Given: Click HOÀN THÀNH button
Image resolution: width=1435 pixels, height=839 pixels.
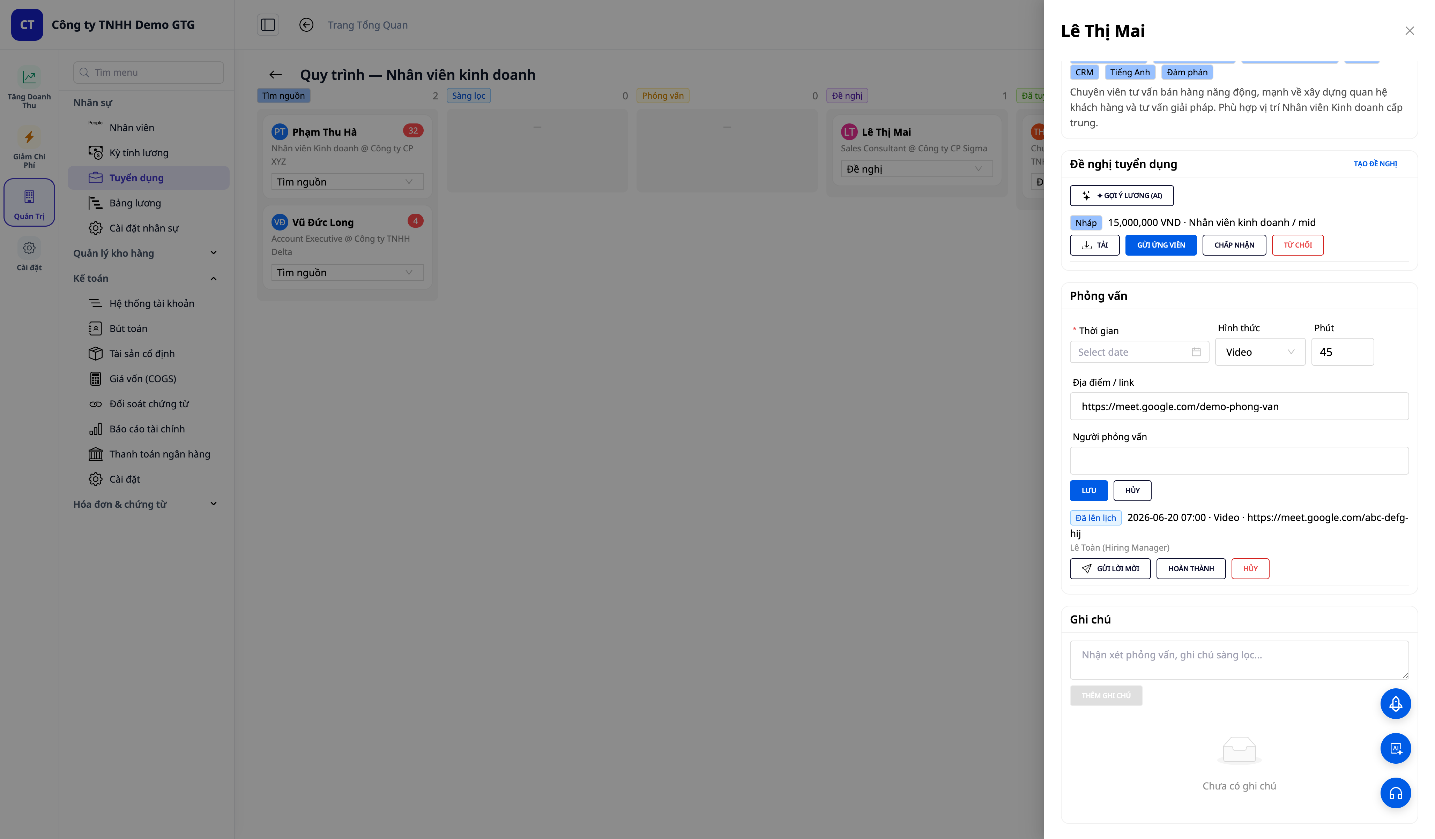Looking at the screenshot, I should [1191, 568].
